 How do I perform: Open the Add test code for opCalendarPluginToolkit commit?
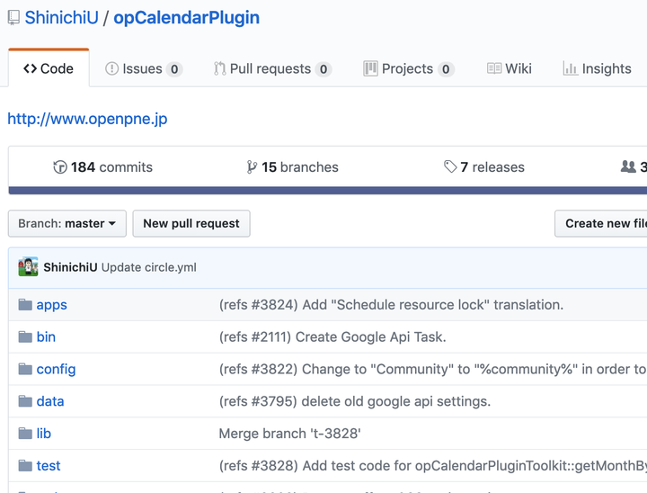[x=433, y=466]
